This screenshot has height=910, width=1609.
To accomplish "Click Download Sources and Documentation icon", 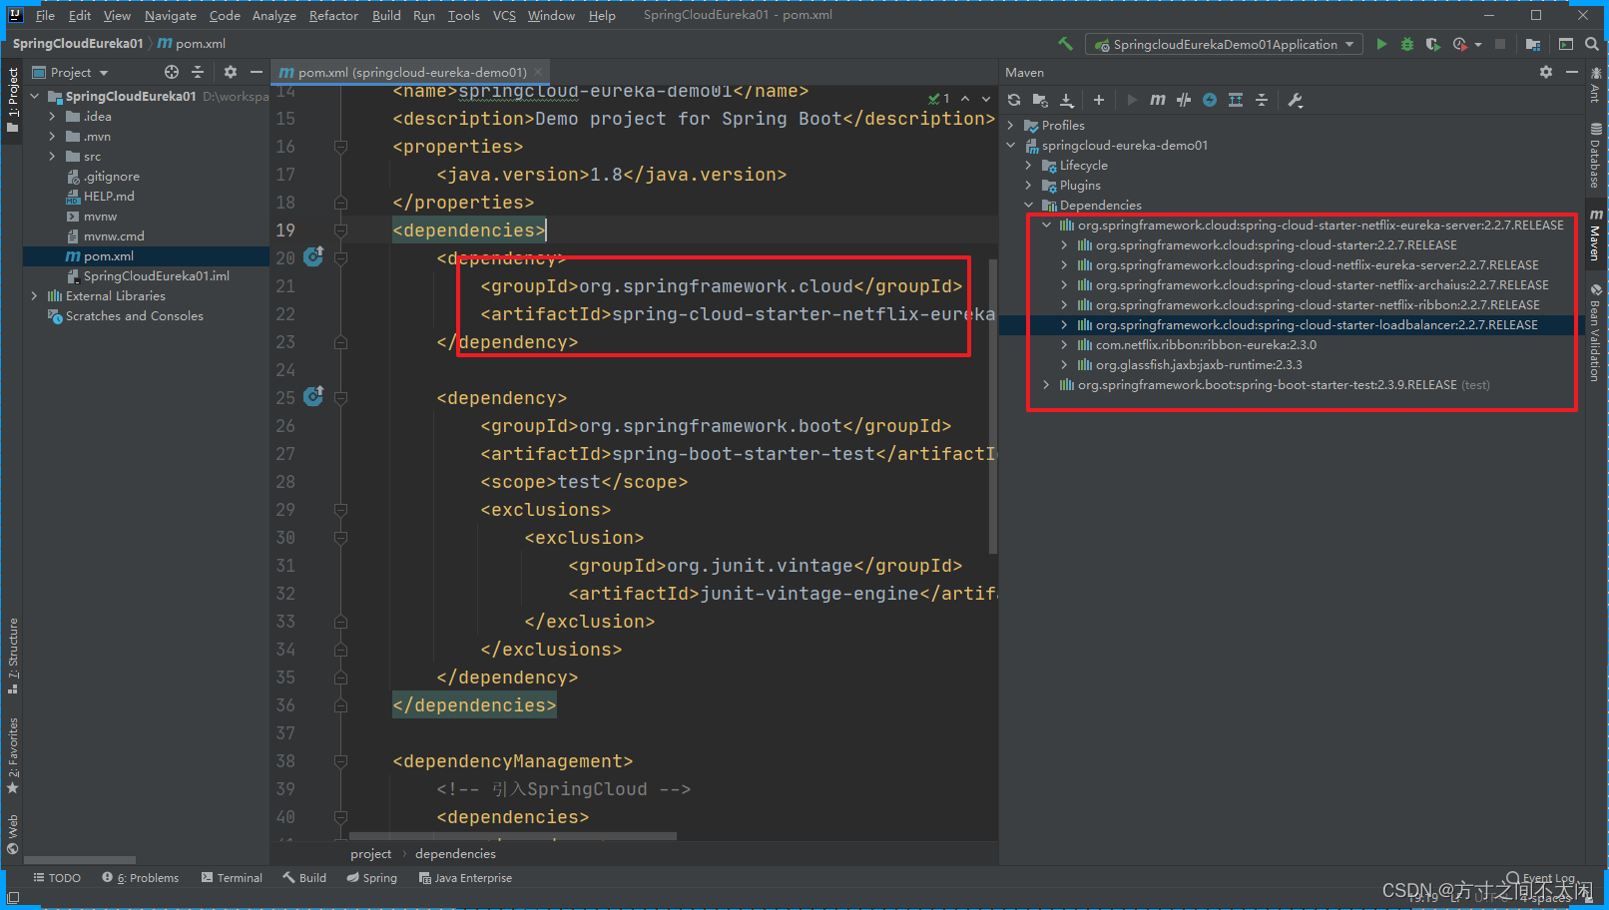I will pos(1066,100).
